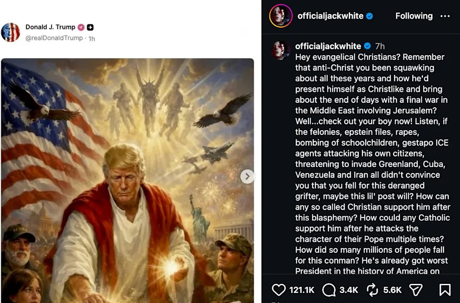
Task: Click the verified badge beside Donald J. Trump
Action: [x=81, y=27]
